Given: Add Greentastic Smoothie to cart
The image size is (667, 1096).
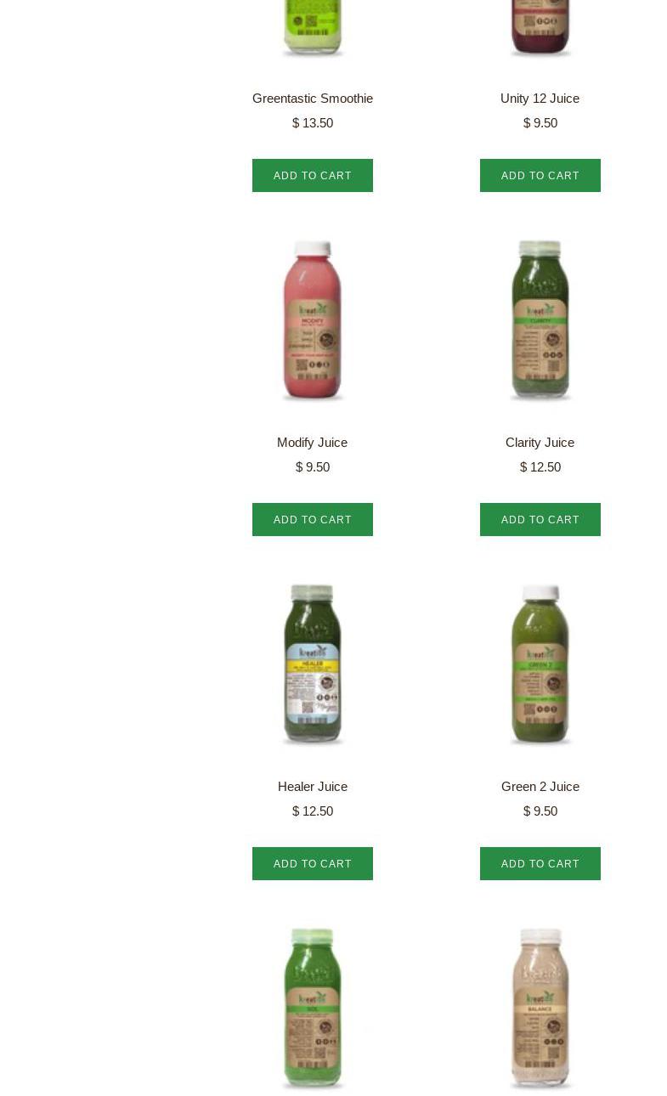Looking at the screenshot, I should pos(313,176).
